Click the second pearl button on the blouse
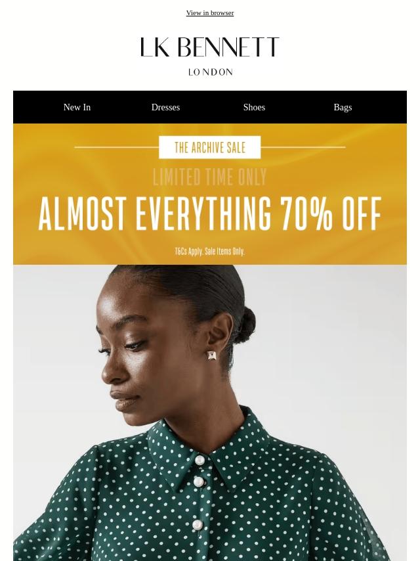The image size is (420, 561). click(x=199, y=482)
